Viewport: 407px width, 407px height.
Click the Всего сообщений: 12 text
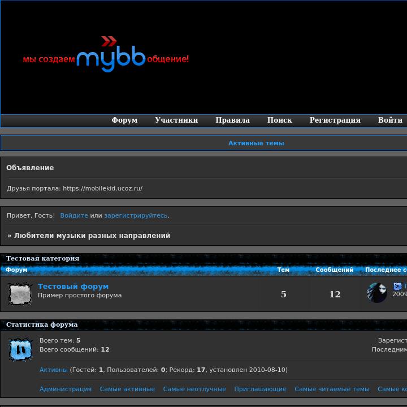point(75,349)
